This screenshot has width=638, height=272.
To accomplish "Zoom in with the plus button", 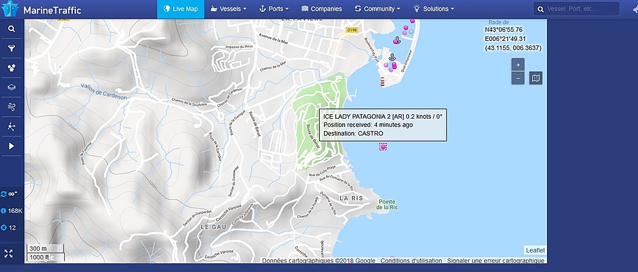I will 518,65.
